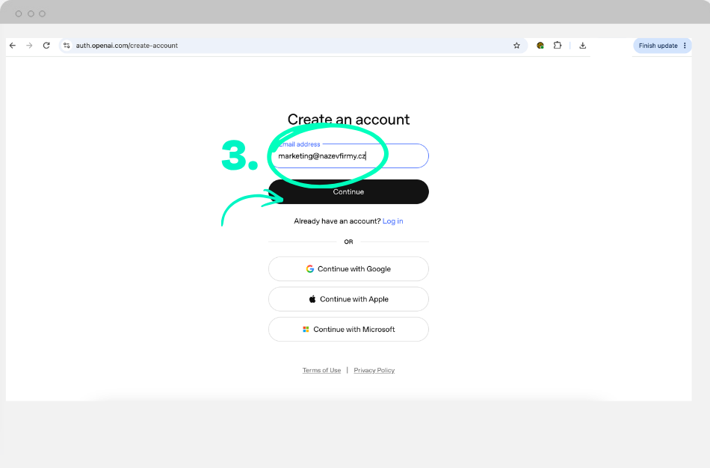The image size is (710, 468).
Task: Click the black Continue button
Action: (x=349, y=191)
